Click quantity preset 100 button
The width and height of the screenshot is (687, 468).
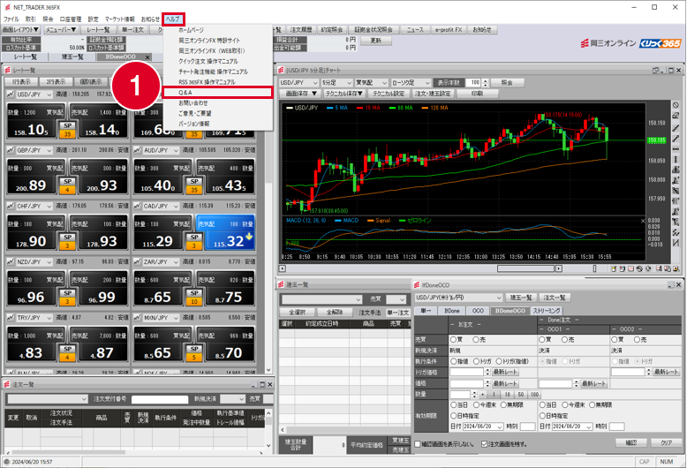click(534, 395)
